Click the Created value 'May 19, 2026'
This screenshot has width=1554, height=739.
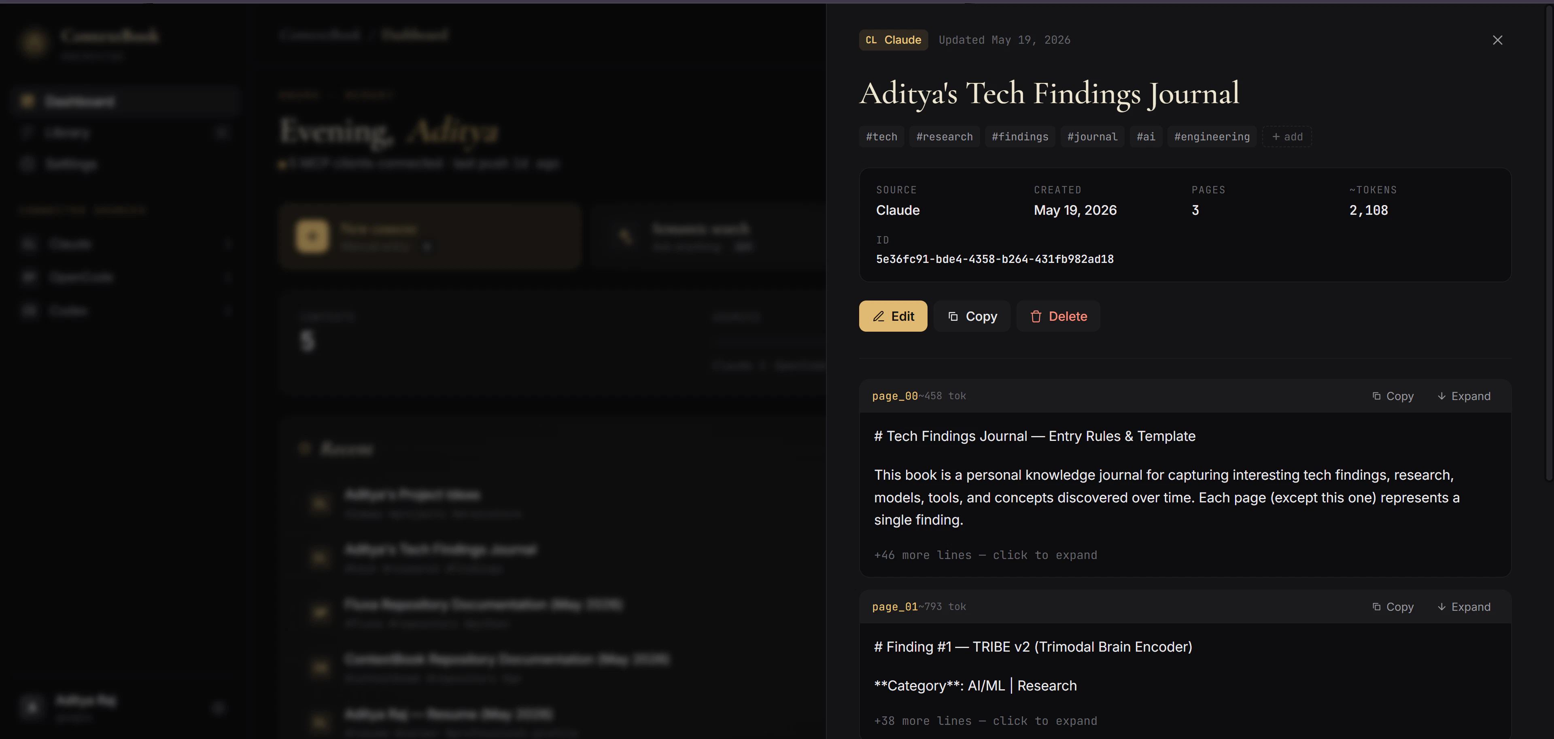tap(1075, 210)
